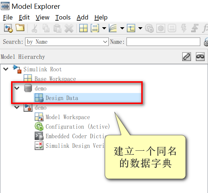The width and height of the screenshot is (208, 193).
Task: Toggle the show masked subsystems mask button
Action: [200, 57]
